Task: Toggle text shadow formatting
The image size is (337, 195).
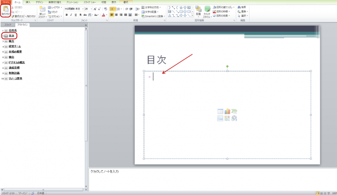Action: [81, 15]
